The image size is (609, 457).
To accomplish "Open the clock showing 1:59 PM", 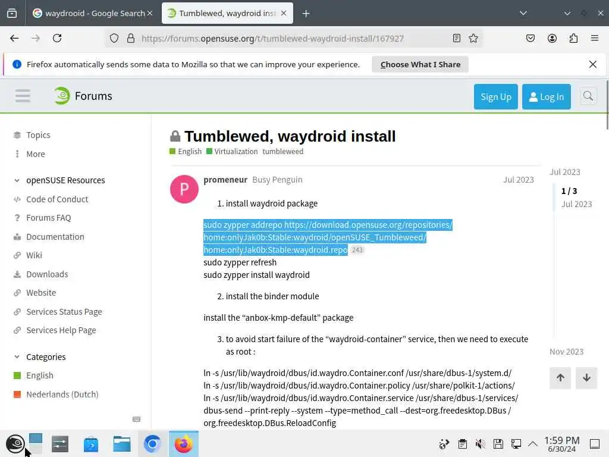I will tap(561, 444).
